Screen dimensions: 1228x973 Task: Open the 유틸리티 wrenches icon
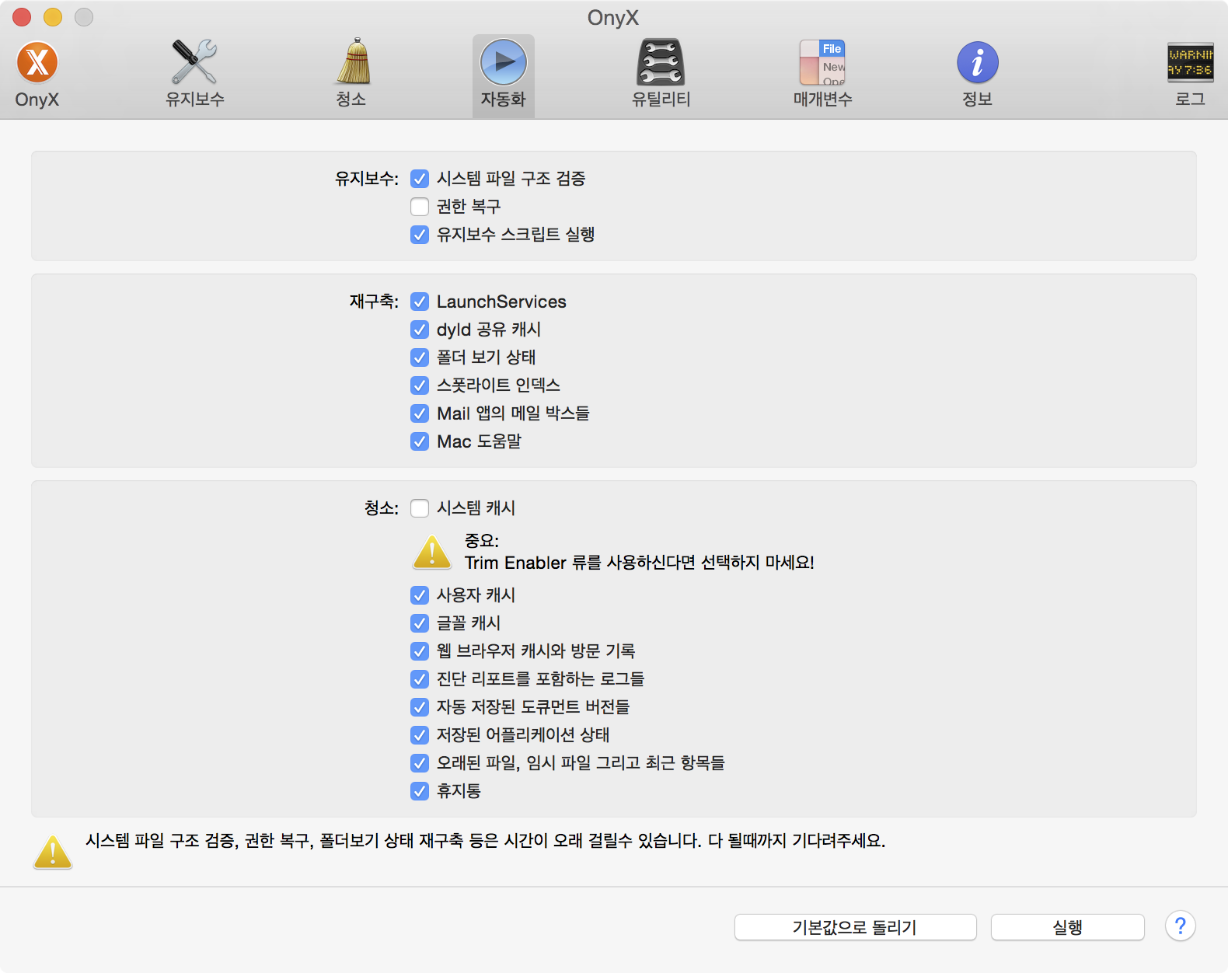tap(661, 64)
